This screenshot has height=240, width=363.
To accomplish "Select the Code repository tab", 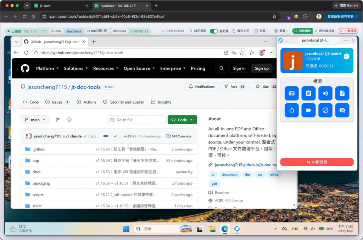I will click(x=31, y=102).
